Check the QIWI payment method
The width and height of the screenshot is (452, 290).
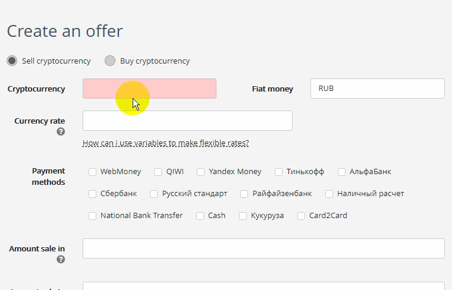158,172
